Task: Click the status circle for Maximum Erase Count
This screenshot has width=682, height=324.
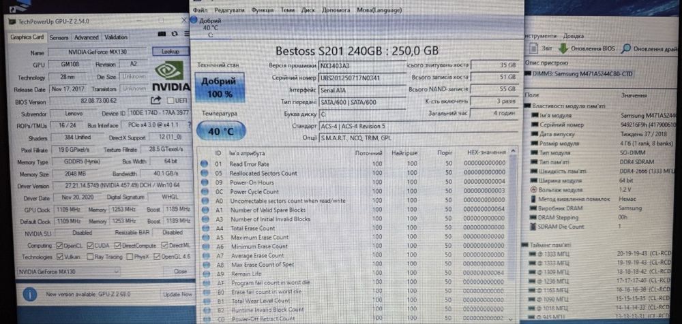Action: point(205,237)
